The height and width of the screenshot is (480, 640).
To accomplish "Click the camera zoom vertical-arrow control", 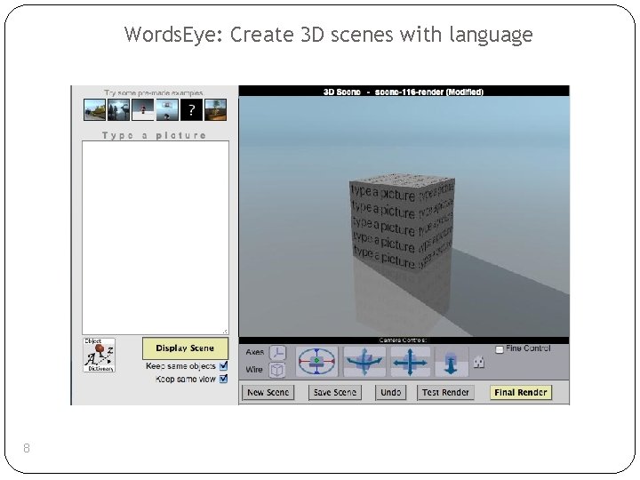I will coord(451,363).
